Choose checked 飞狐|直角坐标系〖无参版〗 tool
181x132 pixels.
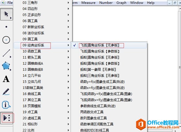pos(109,45)
